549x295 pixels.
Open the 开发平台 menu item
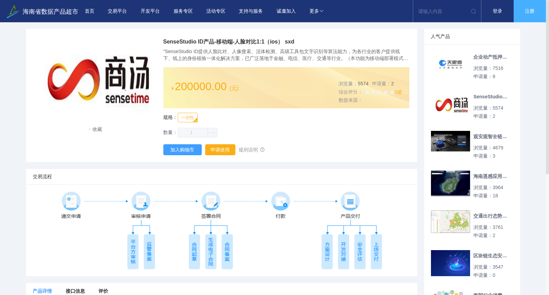(x=150, y=11)
